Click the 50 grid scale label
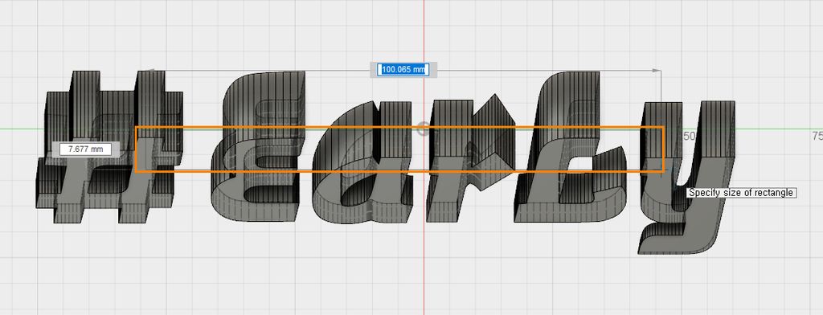This screenshot has height=315, width=823. point(689,136)
